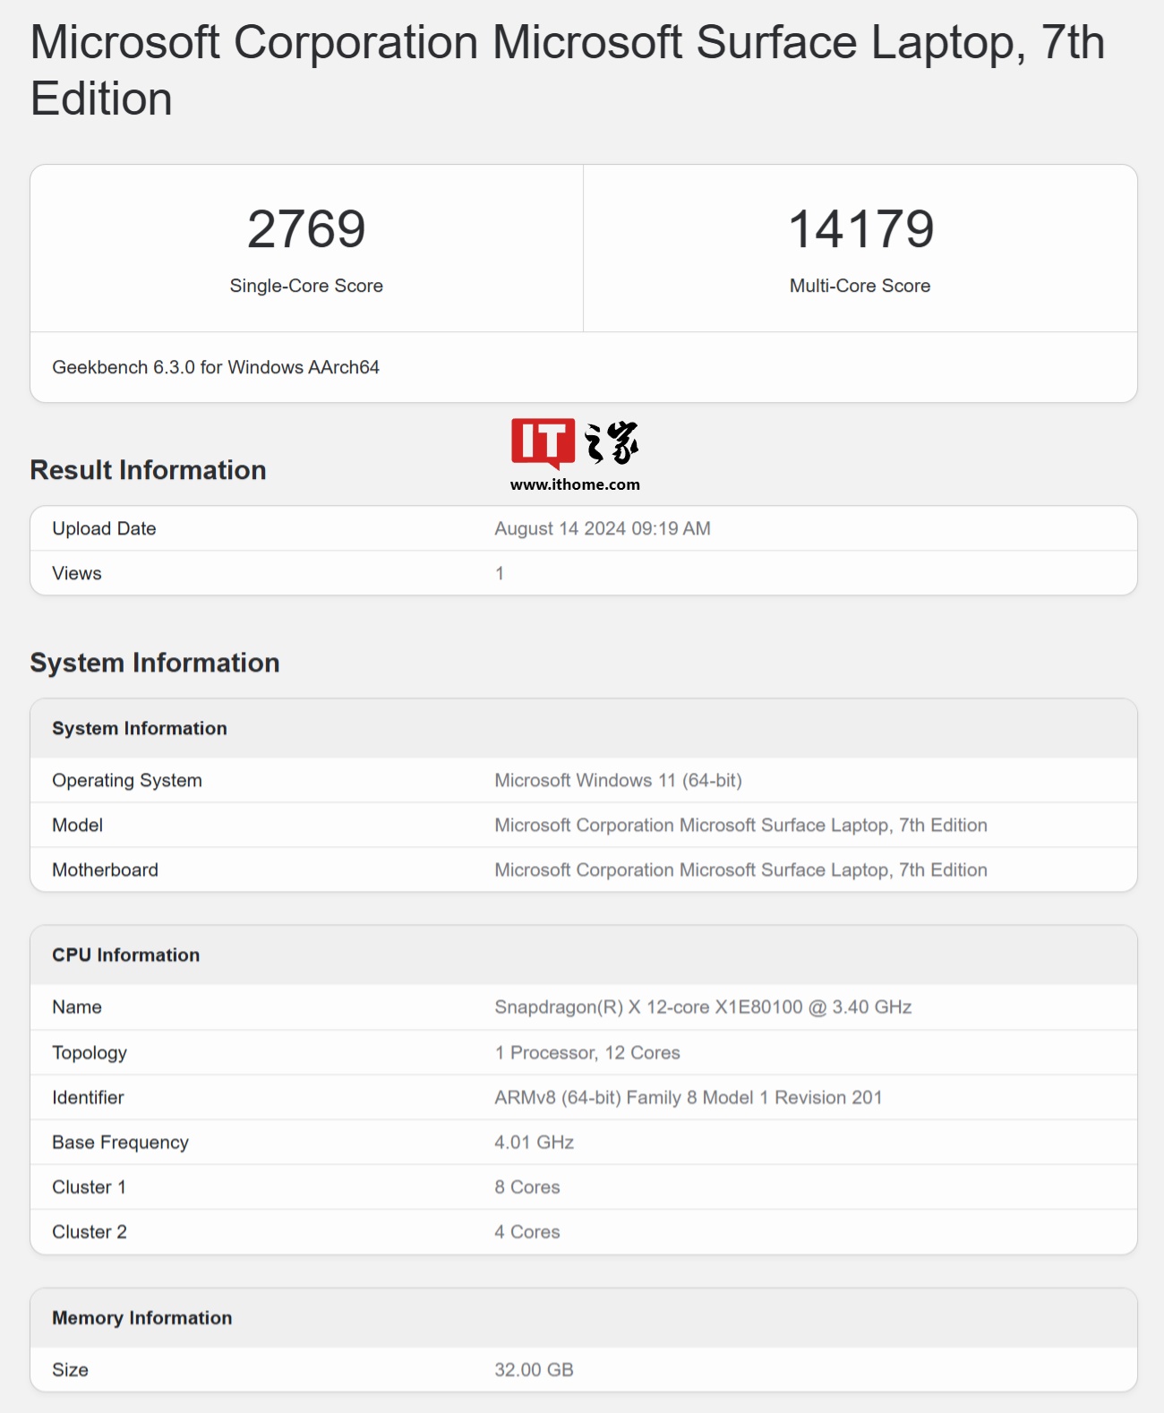The image size is (1164, 1413).
Task: Select the Geekbench 6.3.0 version text
Action: (216, 367)
